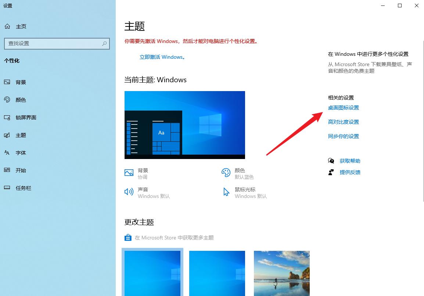Click the 锁屏界面 lock screen icon
424x296 pixels.
pyautogui.click(x=7, y=118)
